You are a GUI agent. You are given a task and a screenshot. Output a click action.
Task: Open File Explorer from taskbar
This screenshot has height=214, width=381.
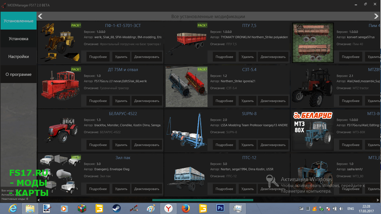coord(30,208)
